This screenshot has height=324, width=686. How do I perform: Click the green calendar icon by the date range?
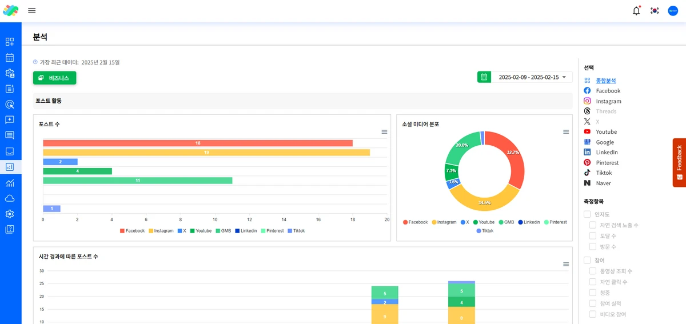click(x=484, y=77)
